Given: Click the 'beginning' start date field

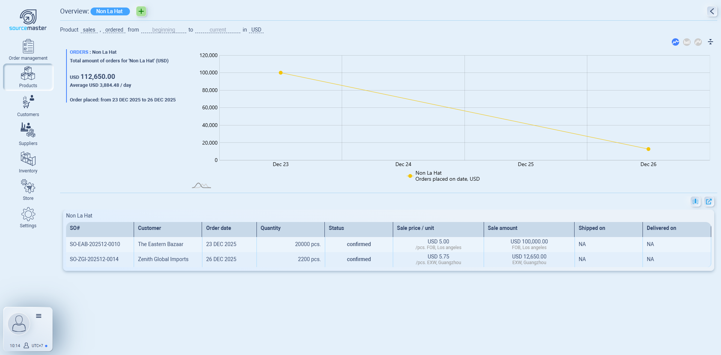Looking at the screenshot, I should [x=163, y=30].
